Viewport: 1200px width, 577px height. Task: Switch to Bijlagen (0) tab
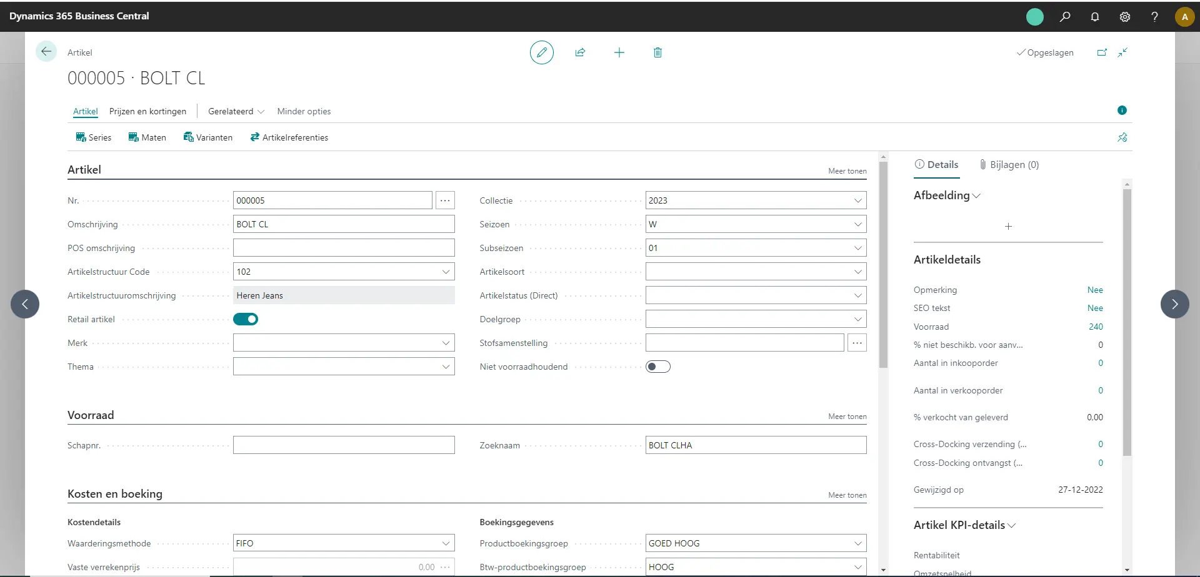pyautogui.click(x=1009, y=165)
